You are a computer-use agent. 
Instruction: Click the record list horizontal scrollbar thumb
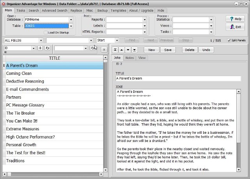point(9,174)
